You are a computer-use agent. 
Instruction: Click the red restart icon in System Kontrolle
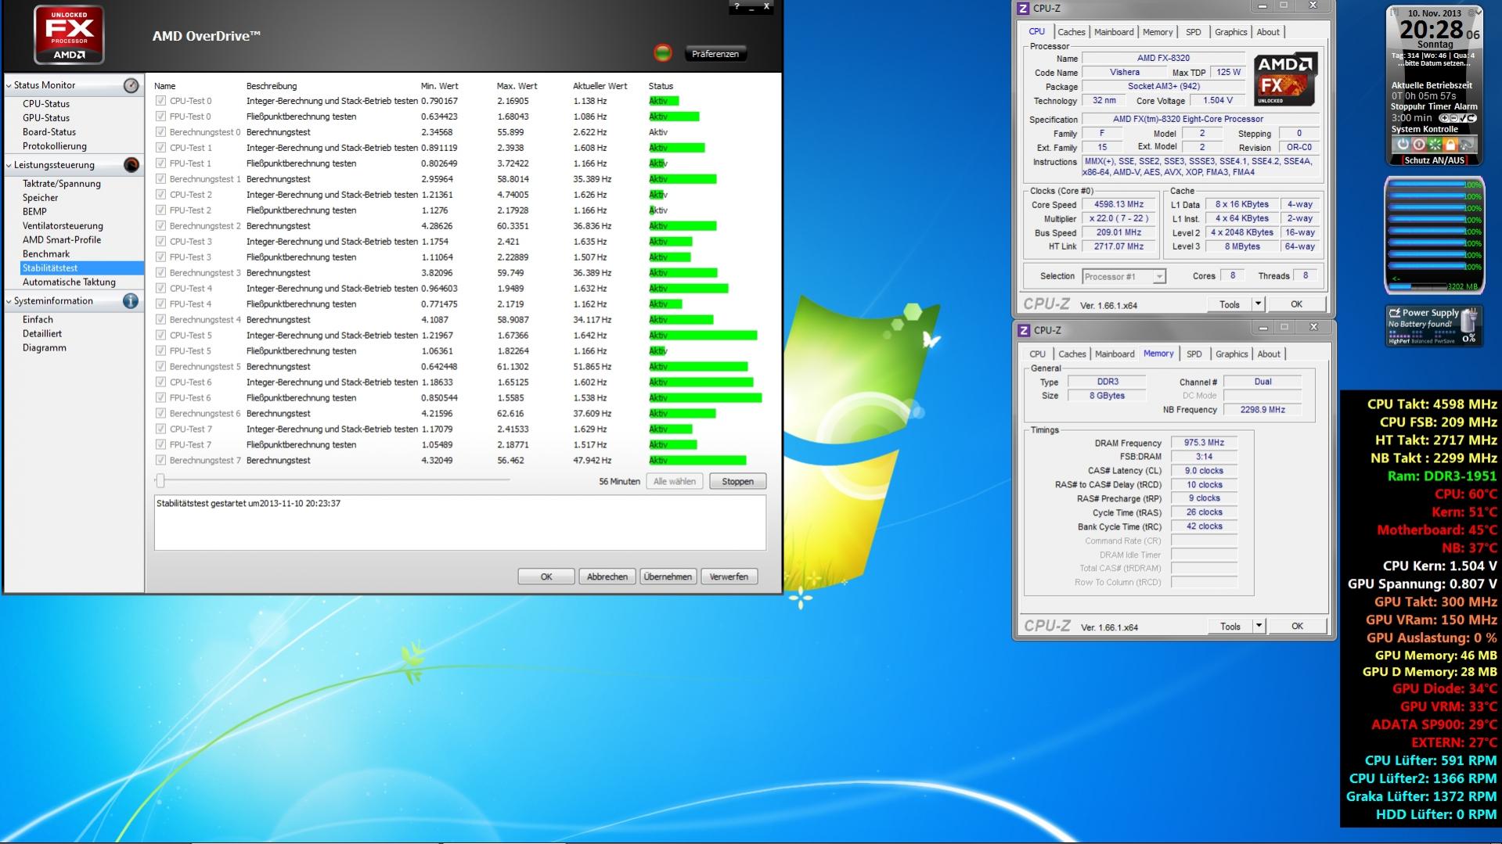1419,145
